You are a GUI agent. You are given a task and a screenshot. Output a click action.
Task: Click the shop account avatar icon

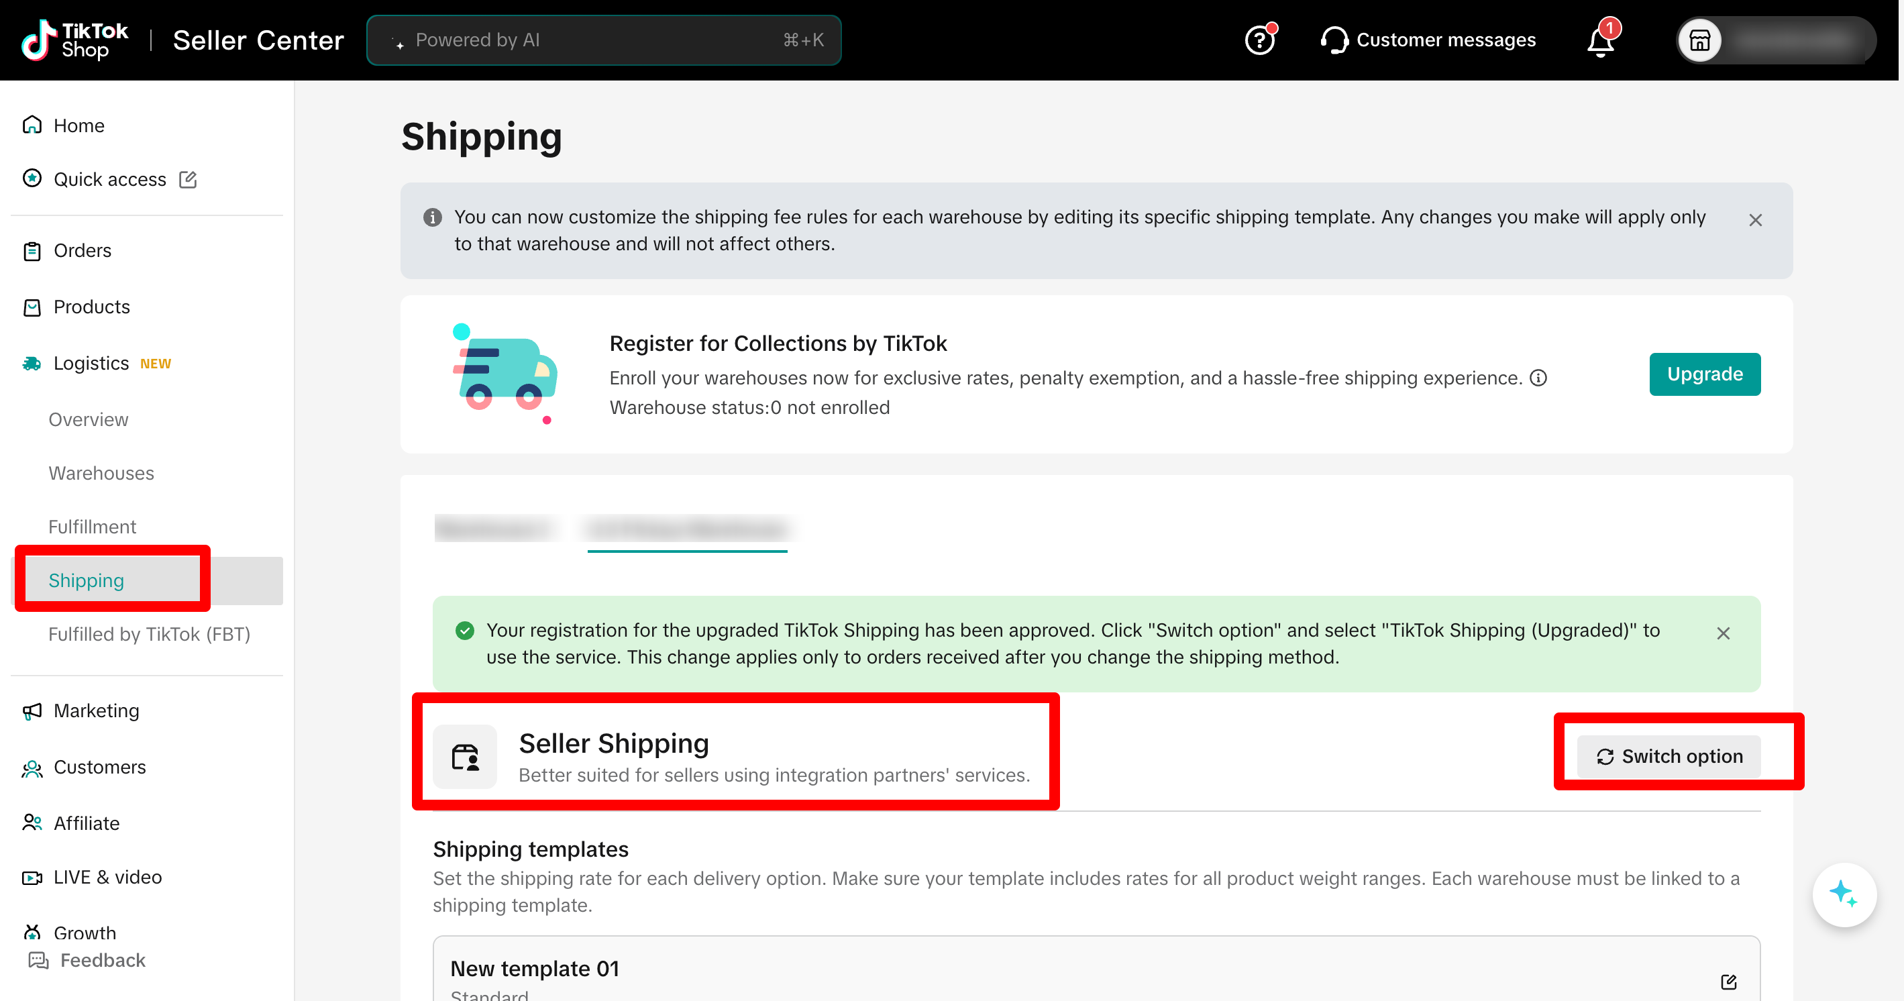click(1699, 40)
